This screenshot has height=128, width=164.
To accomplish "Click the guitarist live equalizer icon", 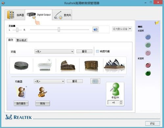I will [42, 92].
